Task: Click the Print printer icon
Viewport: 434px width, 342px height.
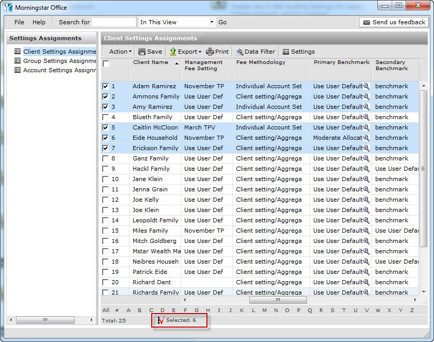Action: click(x=210, y=52)
